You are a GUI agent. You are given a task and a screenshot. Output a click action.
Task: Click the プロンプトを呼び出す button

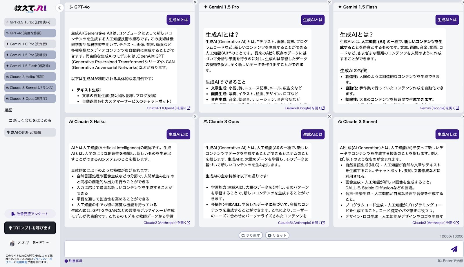click(30, 228)
